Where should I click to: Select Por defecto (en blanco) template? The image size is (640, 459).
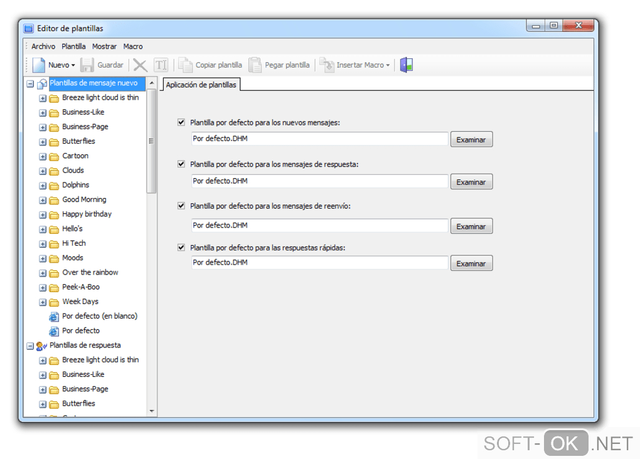point(100,316)
